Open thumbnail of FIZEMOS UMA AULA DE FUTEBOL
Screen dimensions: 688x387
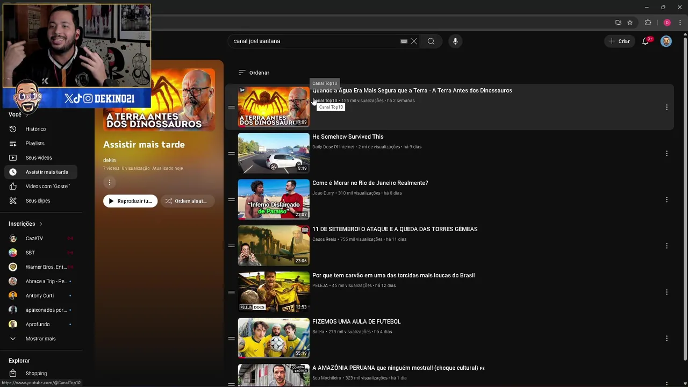[274, 338]
